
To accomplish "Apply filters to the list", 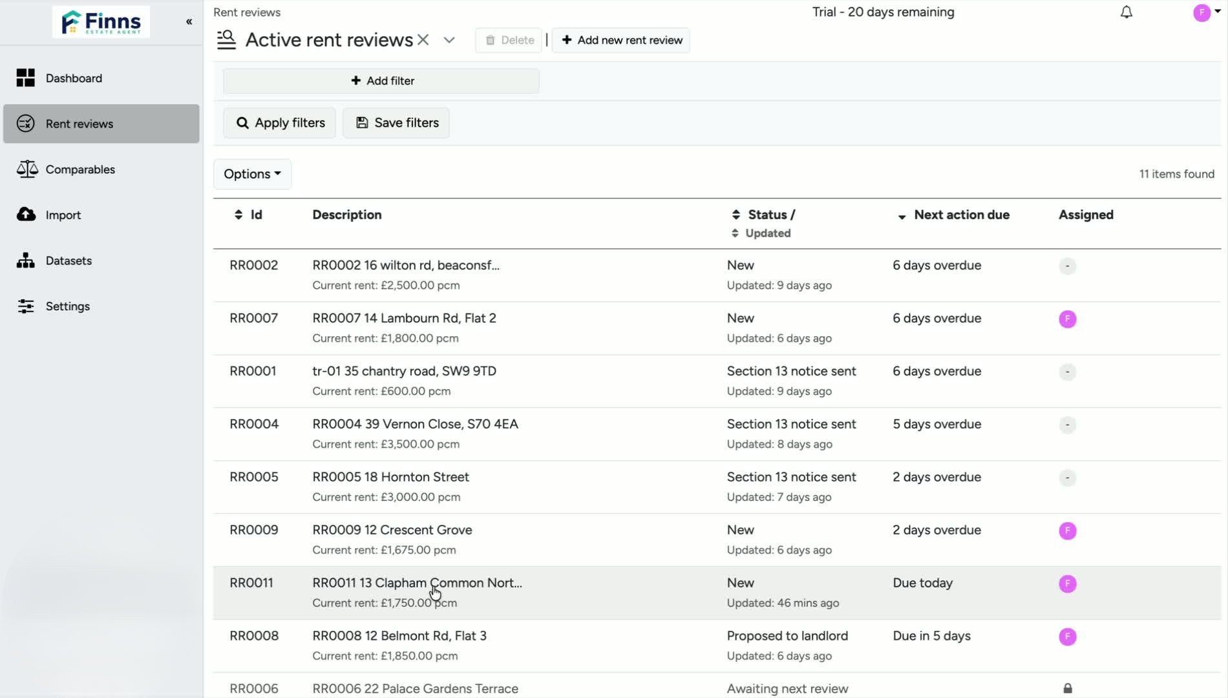I will tap(280, 123).
